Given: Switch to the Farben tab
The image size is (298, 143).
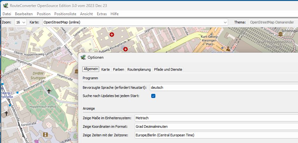Looking at the screenshot, I should [119, 69].
